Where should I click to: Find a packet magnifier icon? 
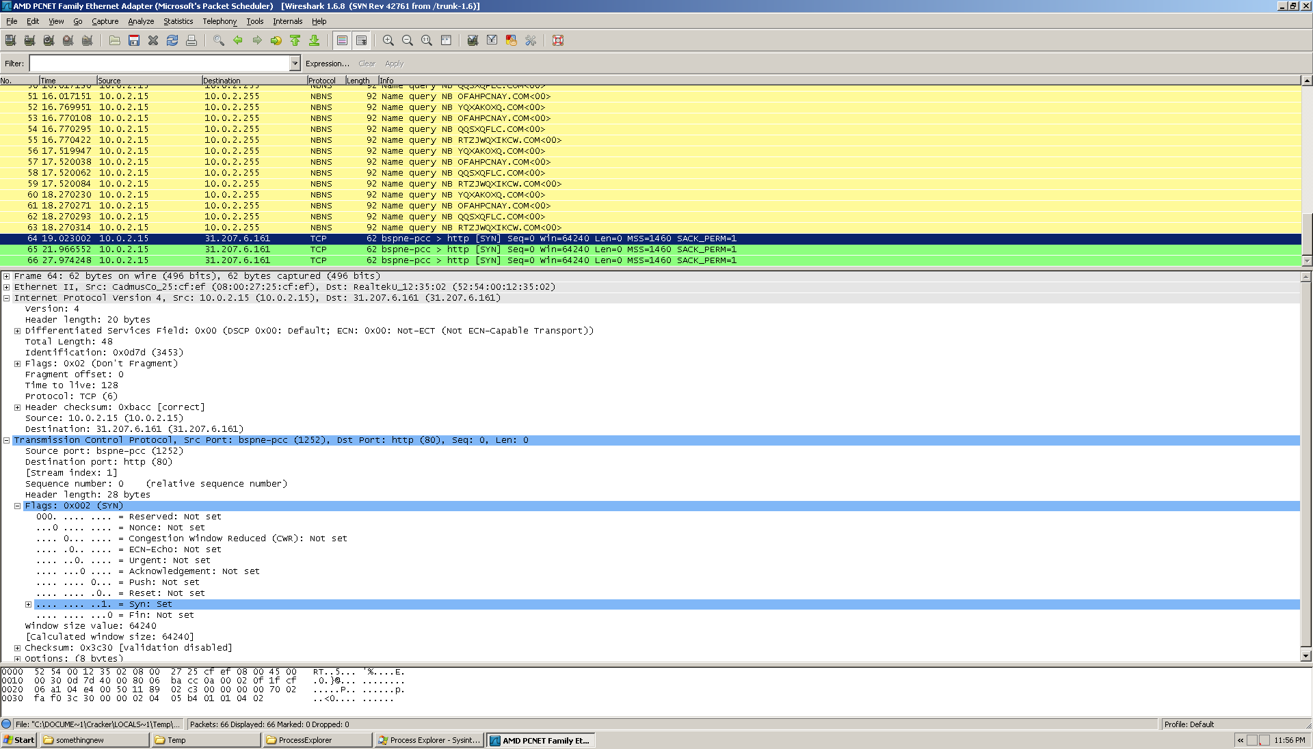tap(219, 41)
